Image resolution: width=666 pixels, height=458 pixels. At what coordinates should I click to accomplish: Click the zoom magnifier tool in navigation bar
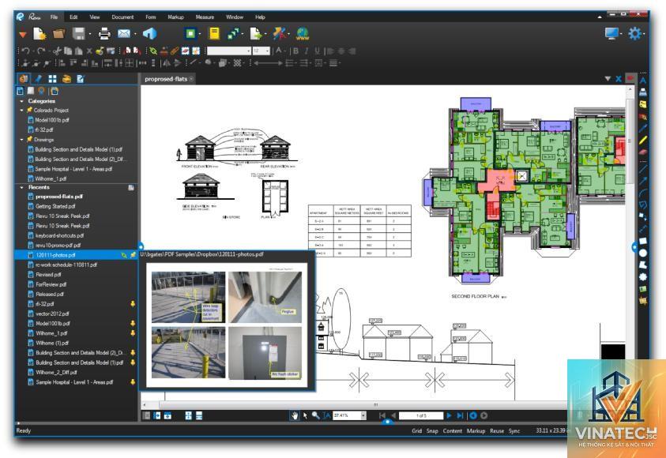click(315, 415)
